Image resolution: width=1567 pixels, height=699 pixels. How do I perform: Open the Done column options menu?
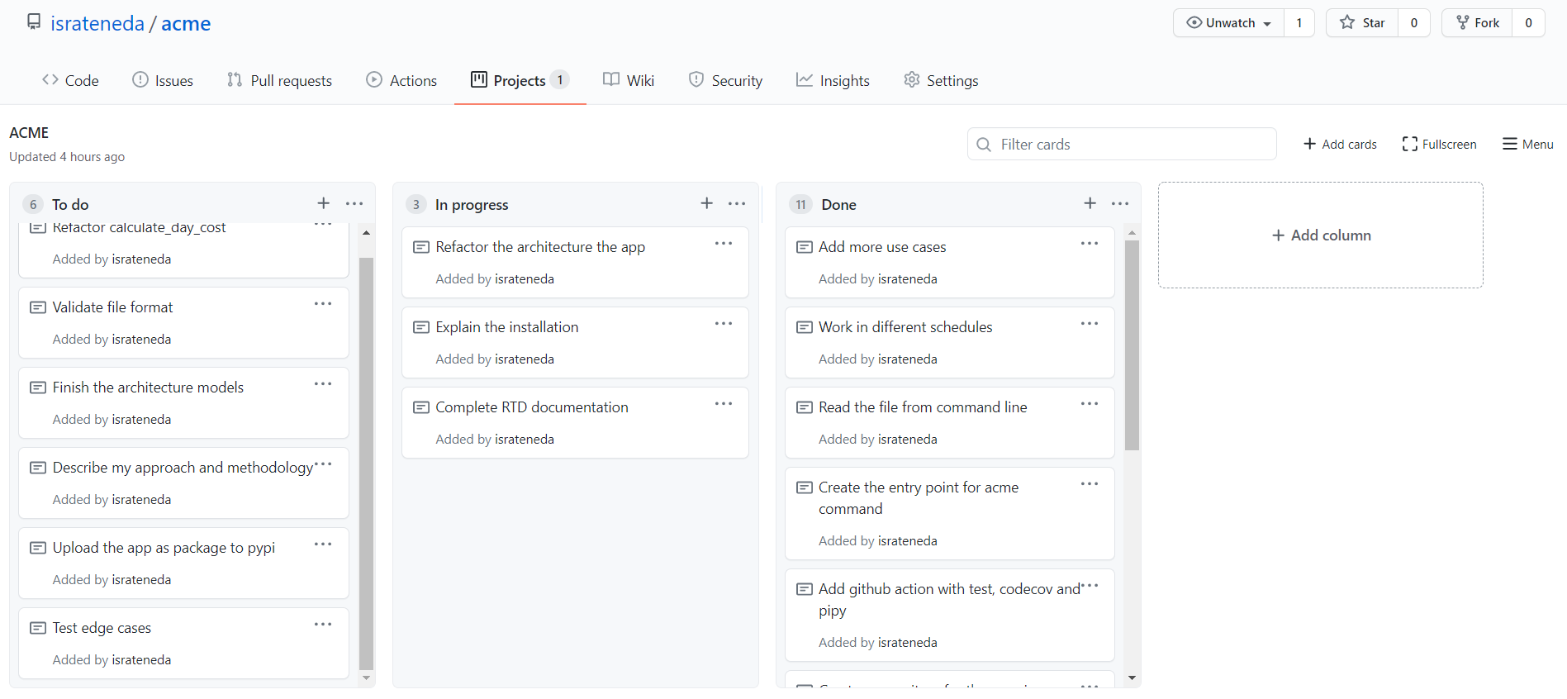[x=1120, y=203]
